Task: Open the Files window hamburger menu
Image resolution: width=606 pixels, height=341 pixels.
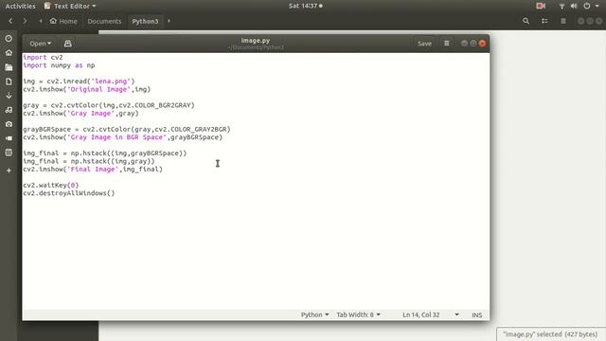Action: click(x=563, y=21)
